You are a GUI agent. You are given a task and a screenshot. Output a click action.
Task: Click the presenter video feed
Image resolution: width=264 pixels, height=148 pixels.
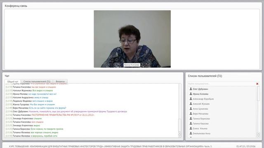click(x=132, y=39)
